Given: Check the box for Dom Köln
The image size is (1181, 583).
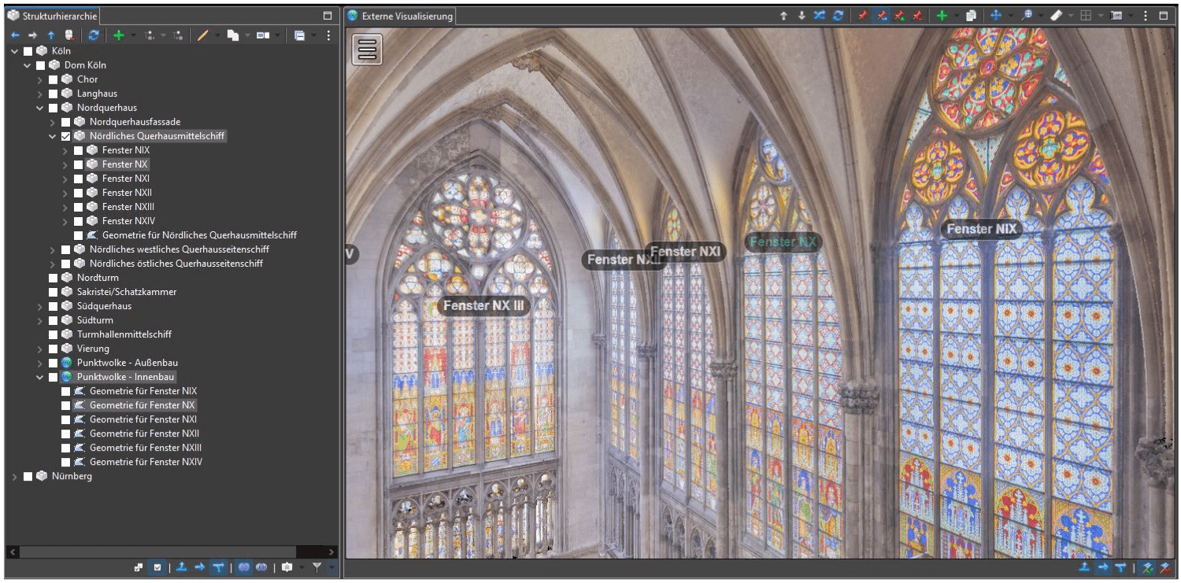Looking at the screenshot, I should point(41,65).
